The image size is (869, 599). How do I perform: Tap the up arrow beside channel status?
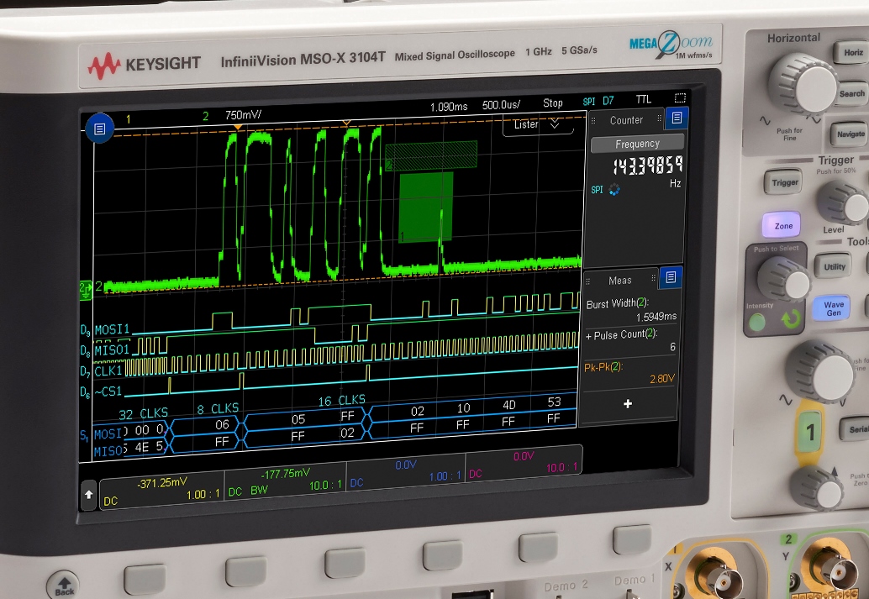coord(88,496)
